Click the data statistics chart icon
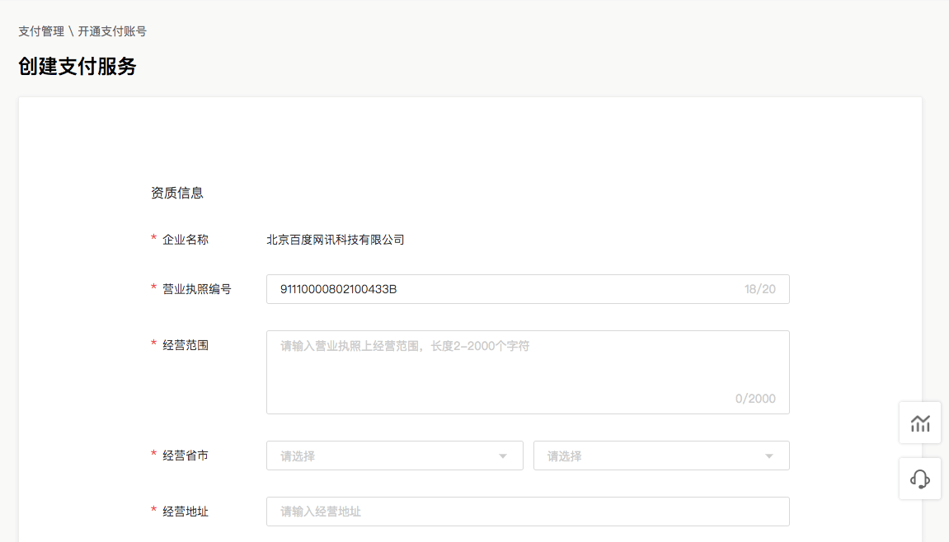 919,423
